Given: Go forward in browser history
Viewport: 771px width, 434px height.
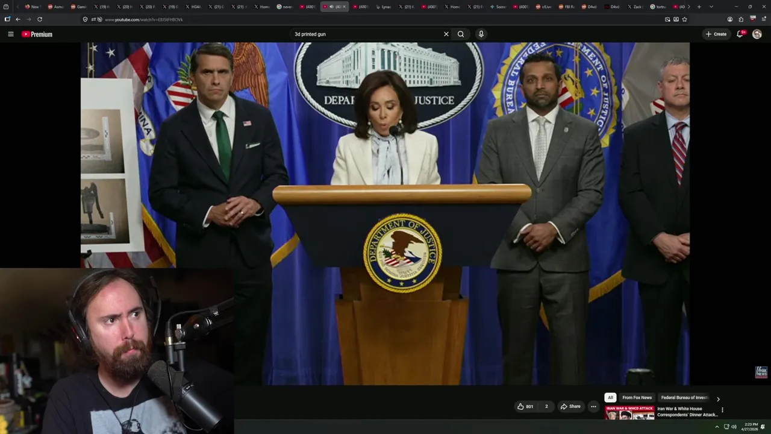Looking at the screenshot, I should click(x=28, y=19).
